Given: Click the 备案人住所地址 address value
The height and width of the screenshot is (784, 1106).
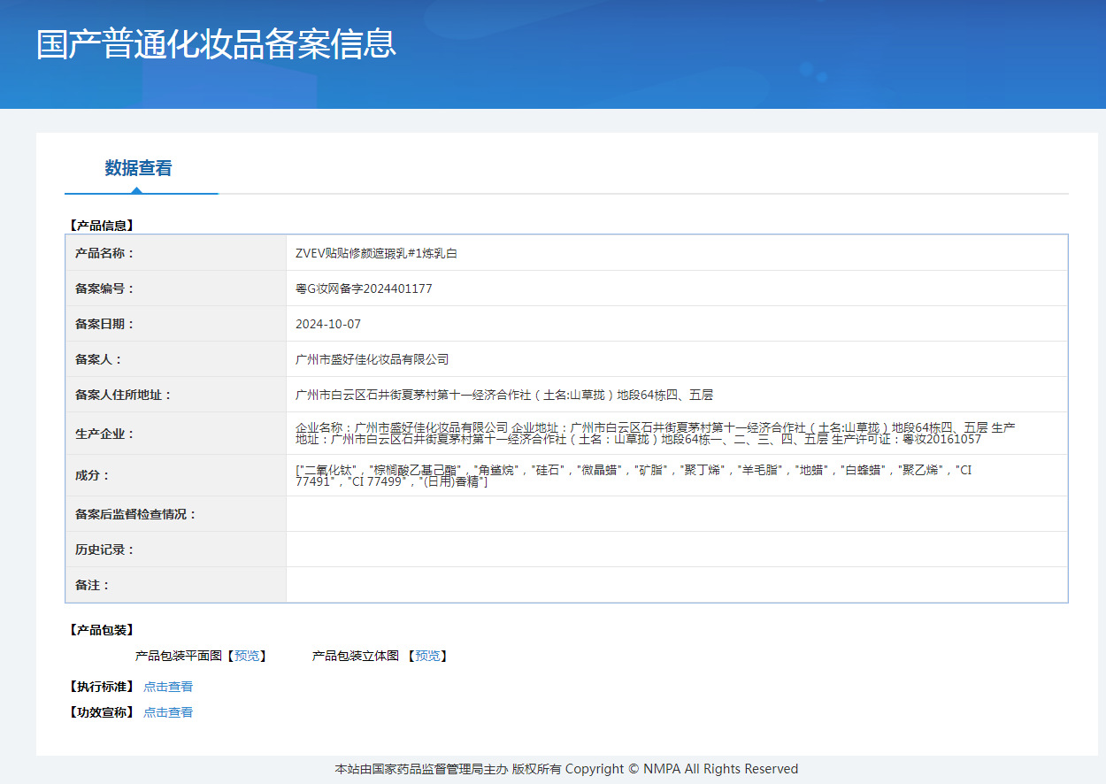Looking at the screenshot, I should 504,395.
